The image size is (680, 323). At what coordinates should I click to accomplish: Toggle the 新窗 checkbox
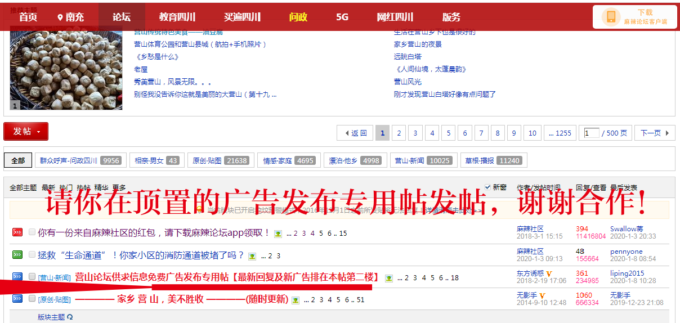coord(487,187)
